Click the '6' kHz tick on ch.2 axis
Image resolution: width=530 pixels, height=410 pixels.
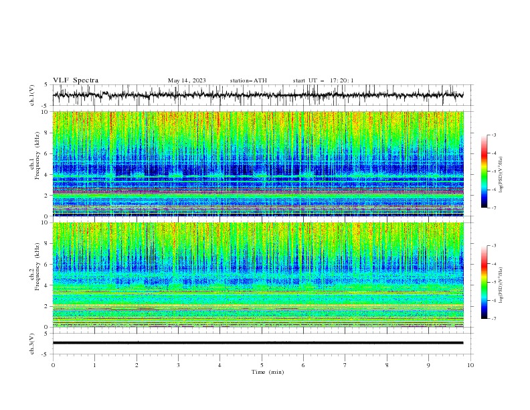point(47,265)
